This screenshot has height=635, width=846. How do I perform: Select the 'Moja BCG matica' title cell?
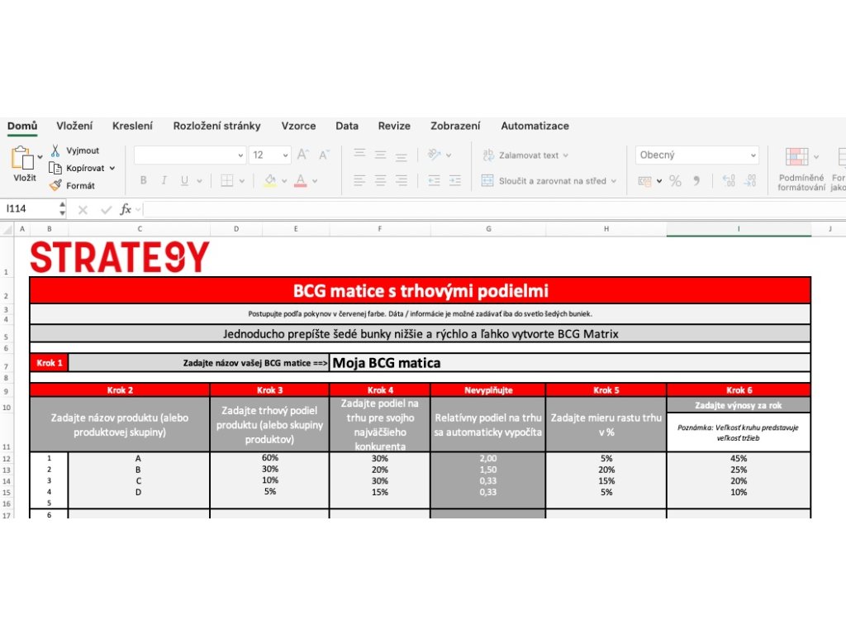570,363
